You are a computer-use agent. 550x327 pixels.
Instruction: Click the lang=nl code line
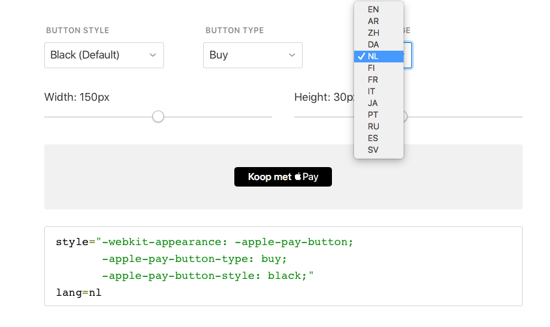tap(79, 293)
